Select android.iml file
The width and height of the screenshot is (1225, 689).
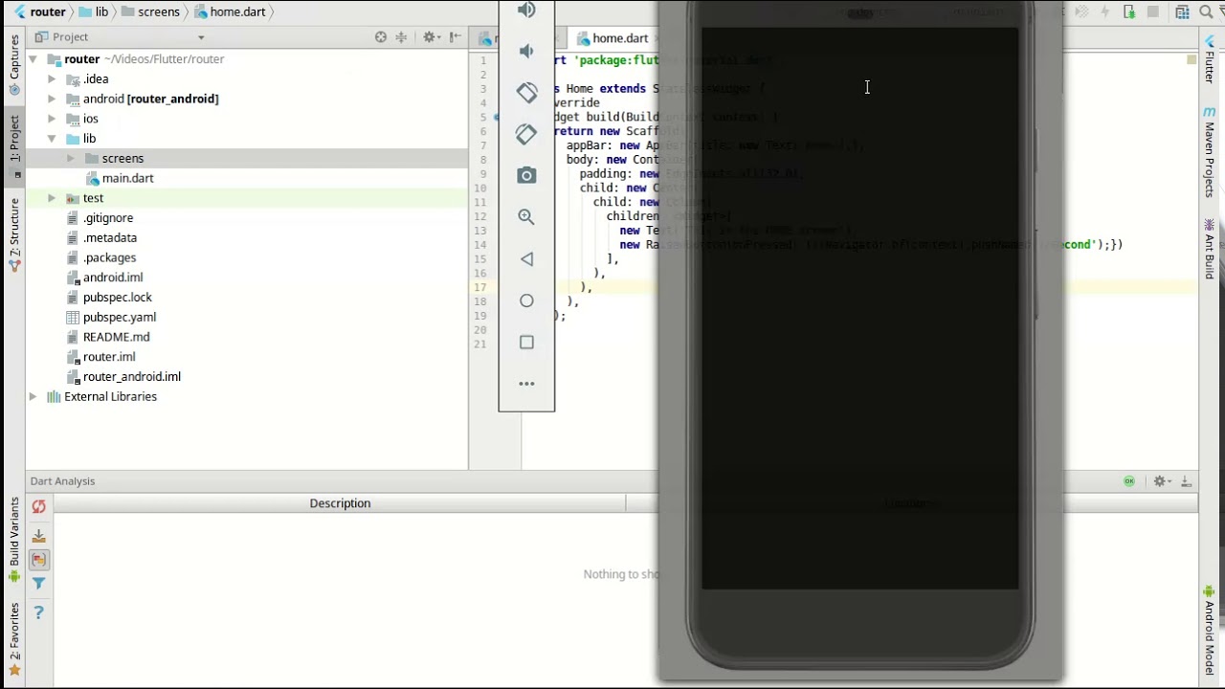113,278
